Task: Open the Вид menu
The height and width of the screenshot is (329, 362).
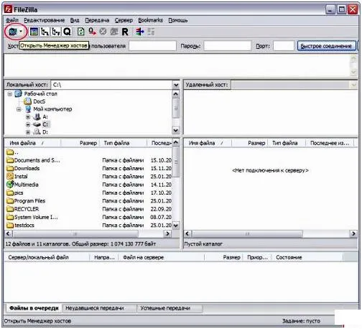Action: coord(75,20)
